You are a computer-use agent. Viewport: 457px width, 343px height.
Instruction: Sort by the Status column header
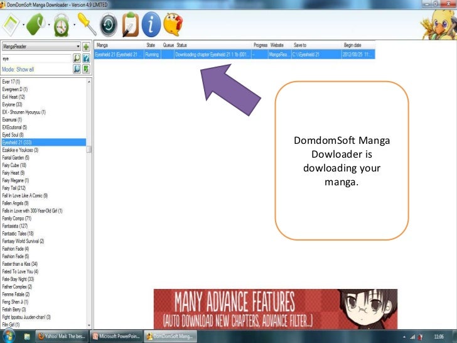pyautogui.click(x=213, y=45)
